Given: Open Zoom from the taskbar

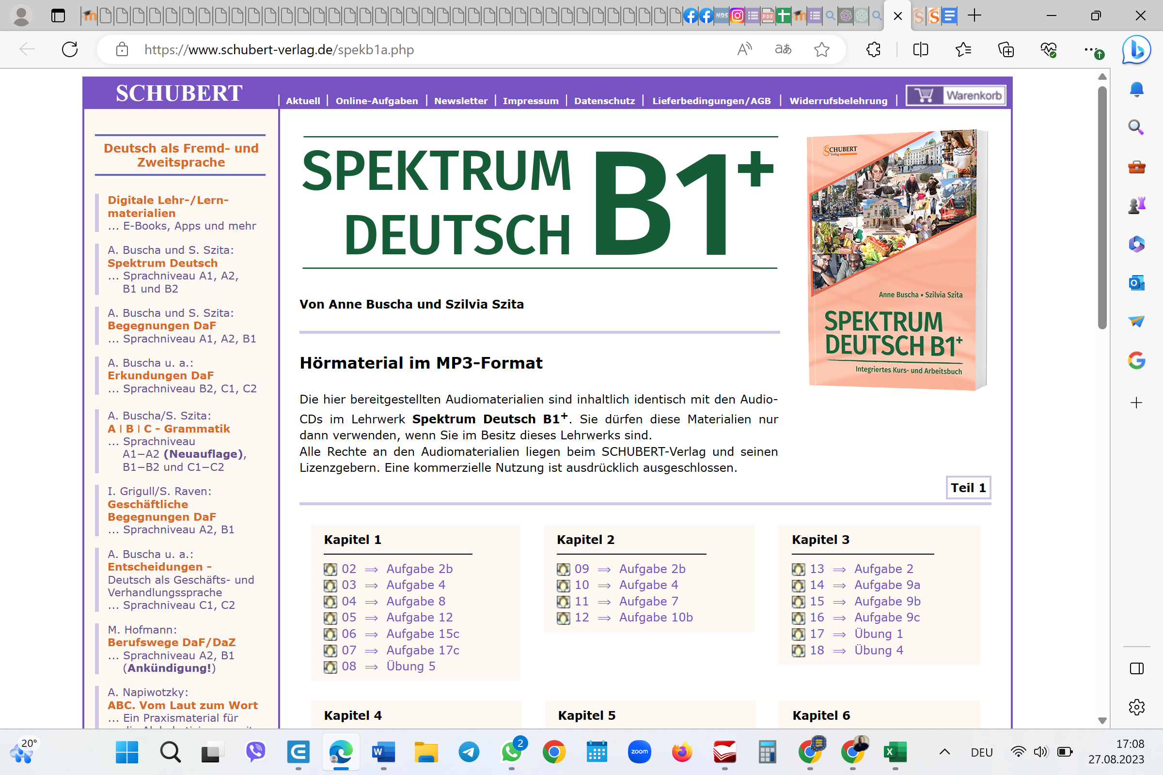Looking at the screenshot, I should coord(639,752).
